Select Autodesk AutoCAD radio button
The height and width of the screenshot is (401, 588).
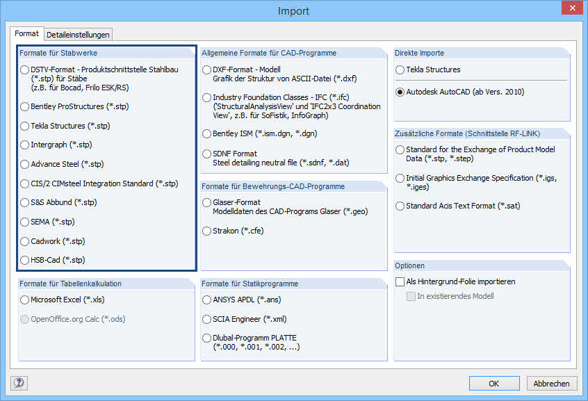pos(400,92)
